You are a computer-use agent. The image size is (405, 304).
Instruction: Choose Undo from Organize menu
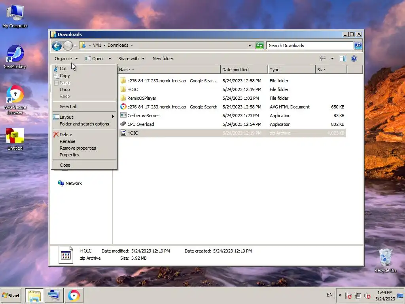tap(84, 89)
